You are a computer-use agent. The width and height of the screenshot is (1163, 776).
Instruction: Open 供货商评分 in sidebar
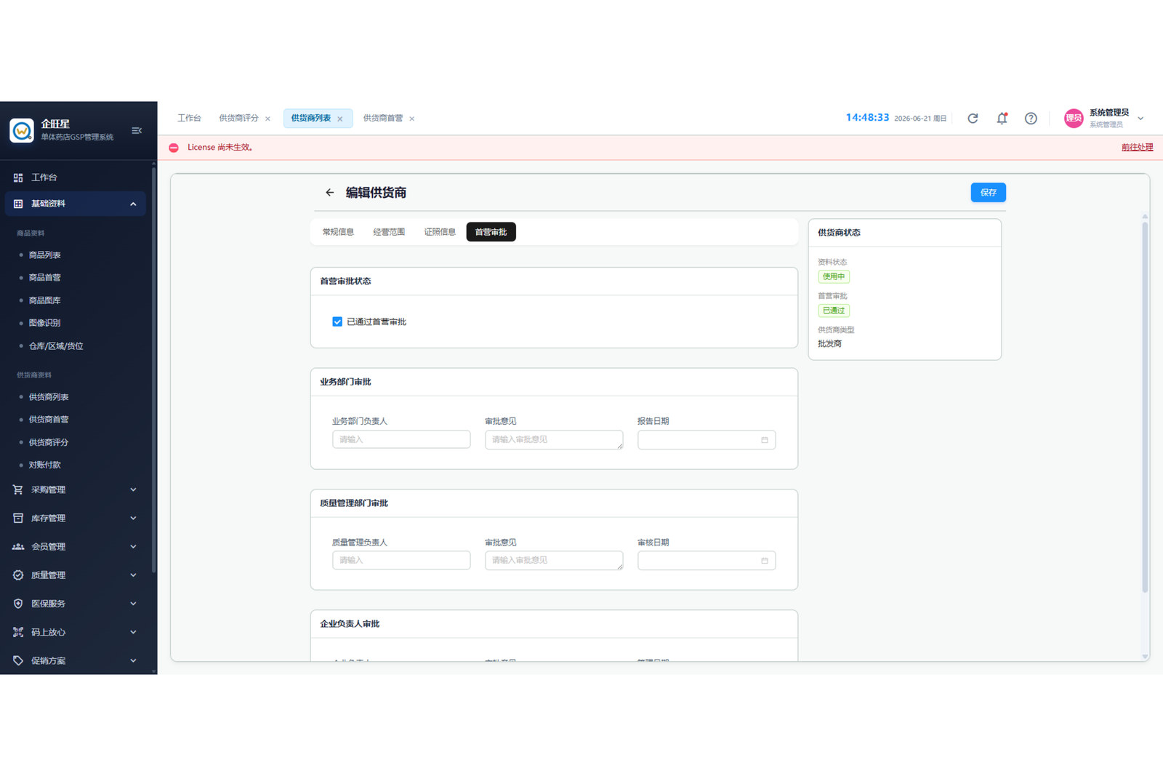tap(49, 442)
